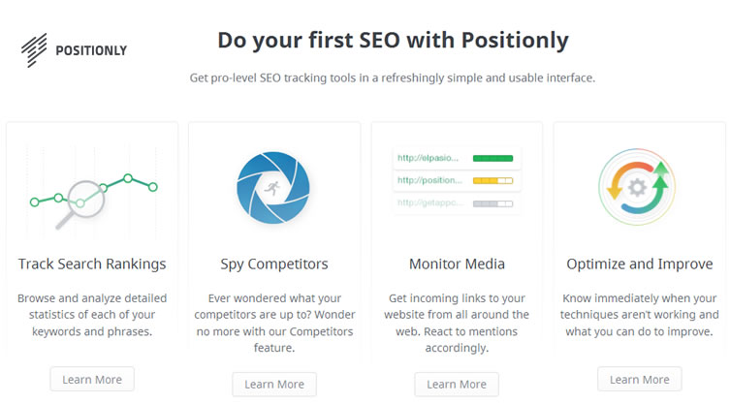Click Learn More under Optimize and Improve
The width and height of the screenshot is (730, 404).
640,380
